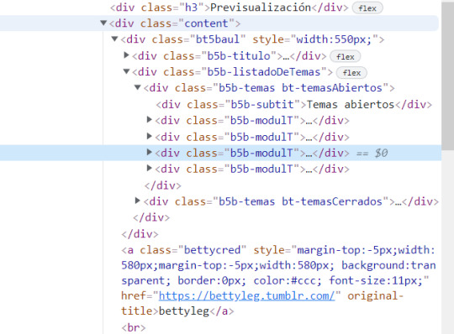Collapse the bt5baul div node
The width and height of the screenshot is (454, 334).
(114, 39)
